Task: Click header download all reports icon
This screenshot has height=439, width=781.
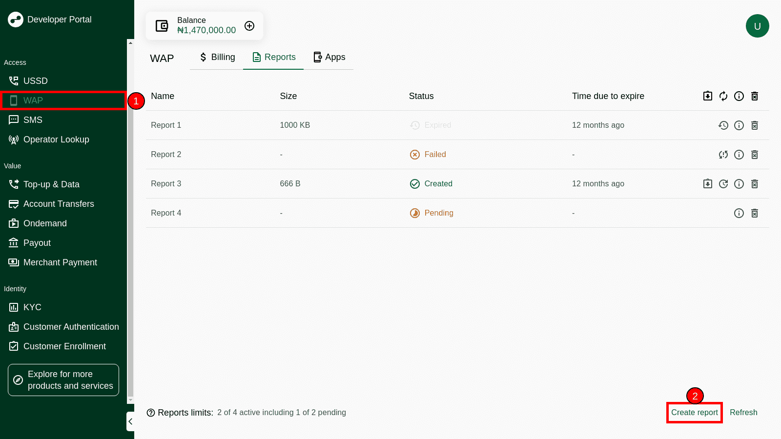Action: point(707,96)
